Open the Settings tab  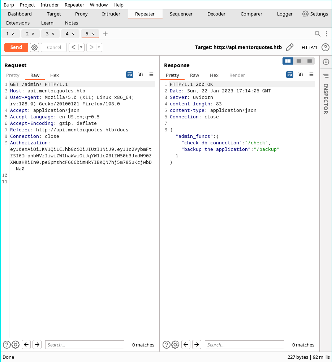(315, 14)
